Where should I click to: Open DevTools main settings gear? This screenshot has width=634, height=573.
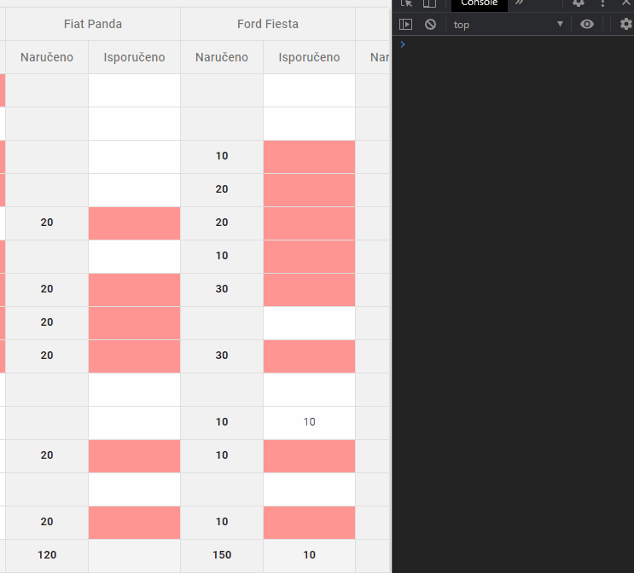(579, 3)
